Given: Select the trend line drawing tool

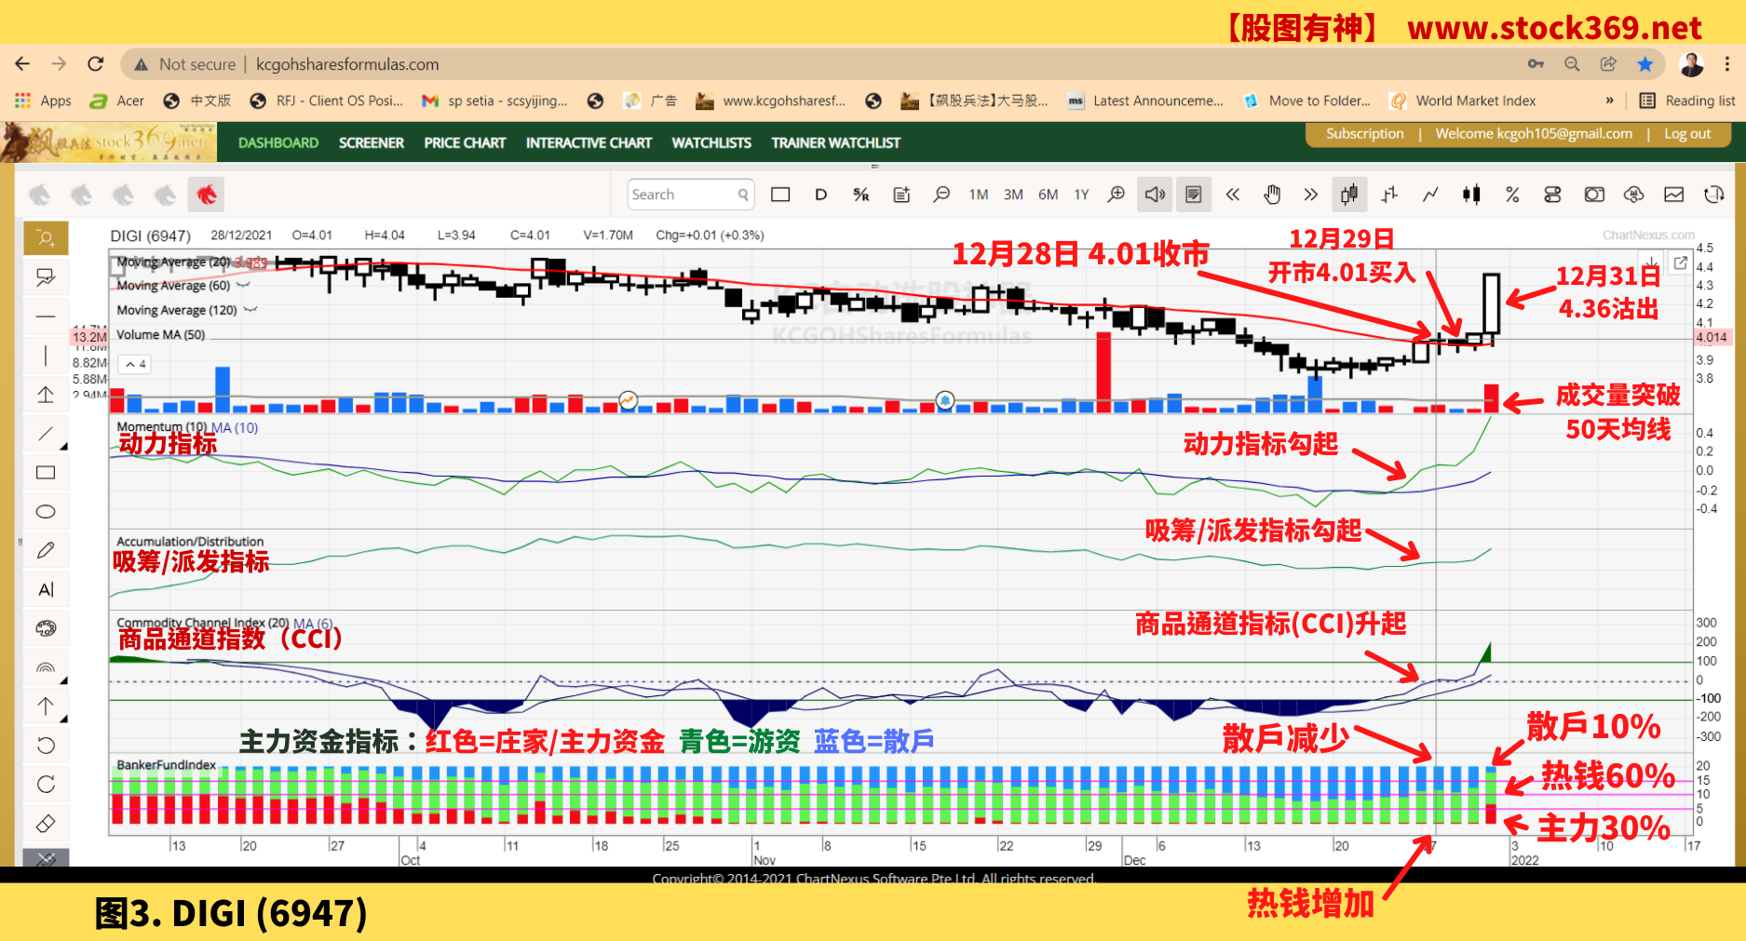Looking at the screenshot, I should (x=46, y=434).
